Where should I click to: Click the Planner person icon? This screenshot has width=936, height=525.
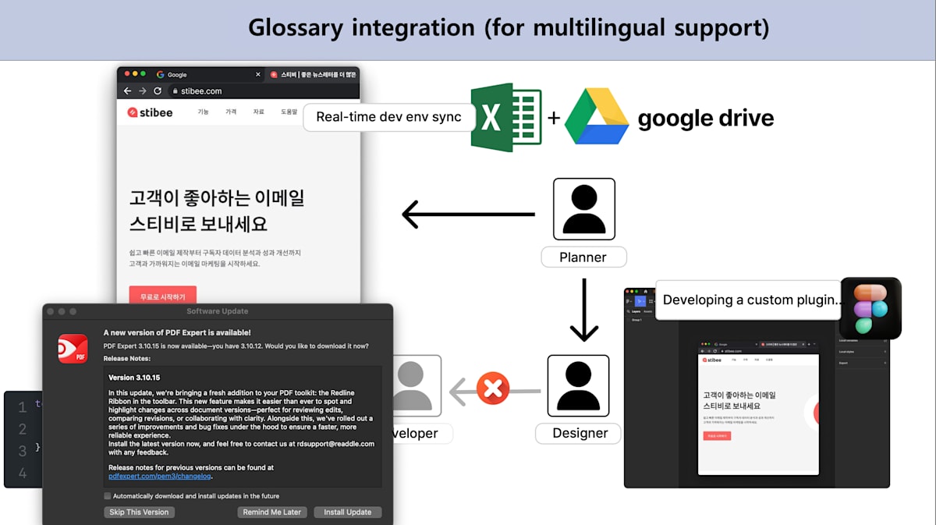[584, 209]
